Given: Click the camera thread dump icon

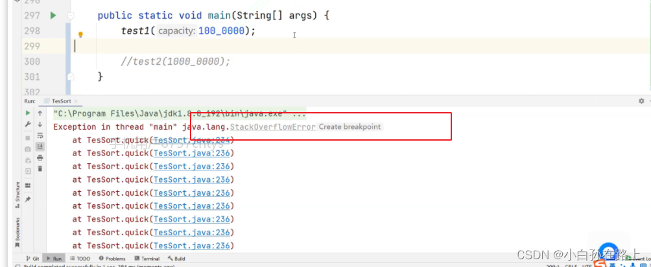Looking at the screenshot, I should [x=28, y=149].
